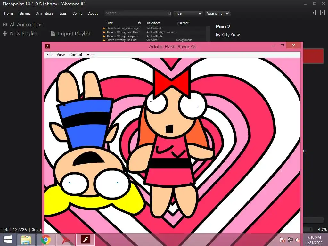Click the Flash Player taskbar icon
This screenshot has height=246, width=328.
click(x=86, y=239)
